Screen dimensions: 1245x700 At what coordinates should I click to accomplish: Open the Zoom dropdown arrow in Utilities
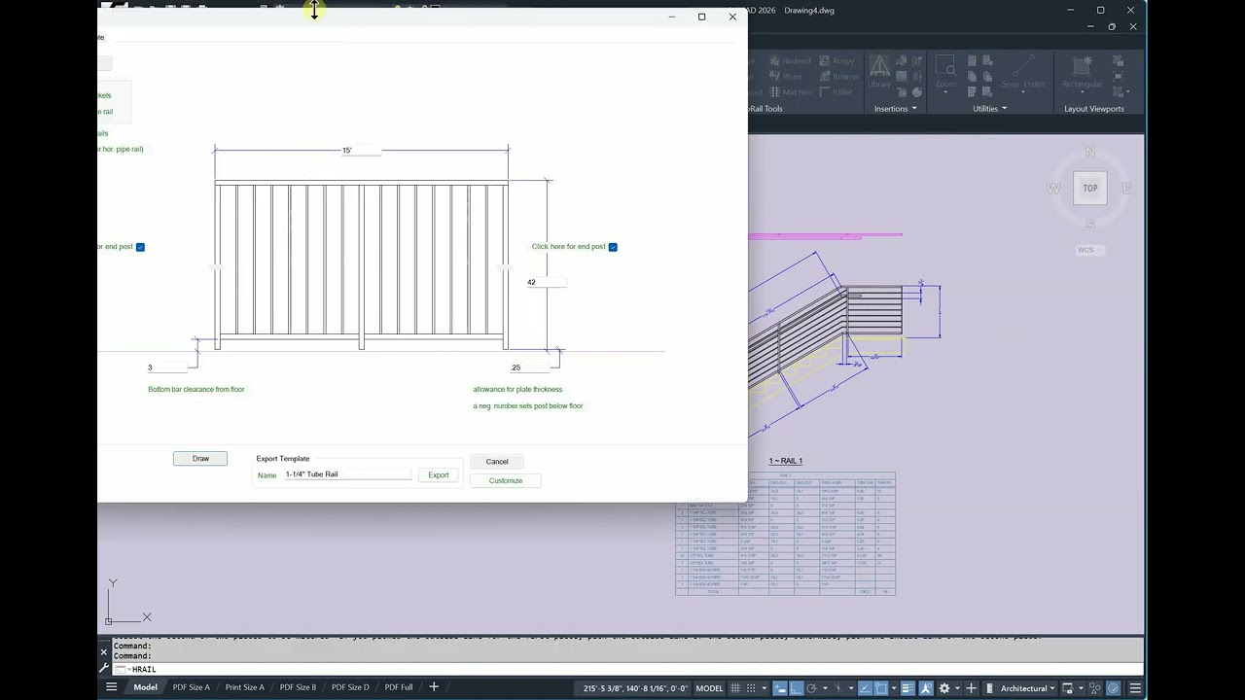coord(946,93)
